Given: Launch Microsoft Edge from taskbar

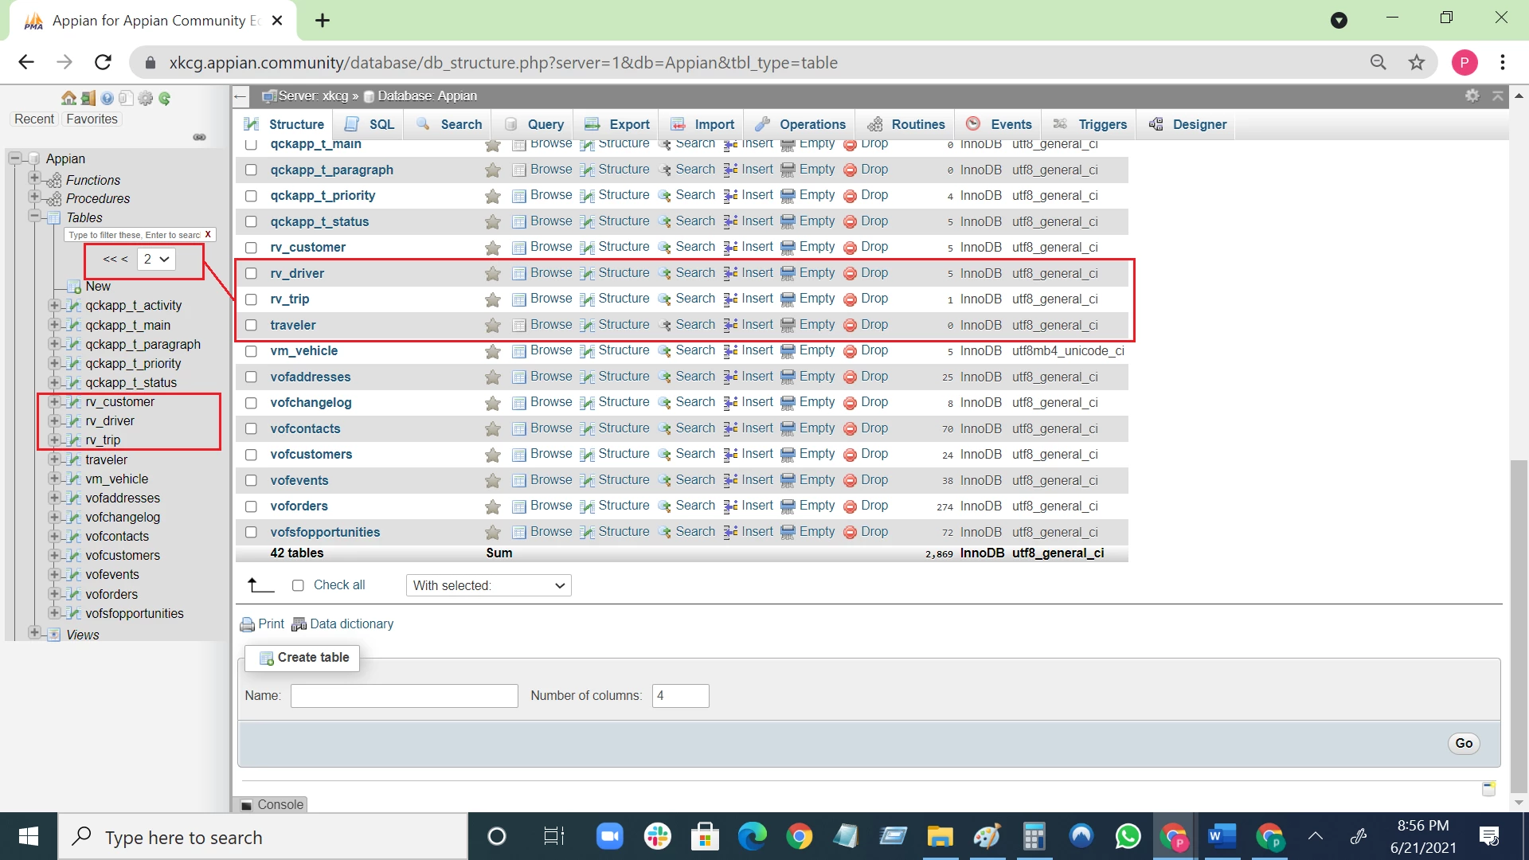Looking at the screenshot, I should [x=752, y=836].
